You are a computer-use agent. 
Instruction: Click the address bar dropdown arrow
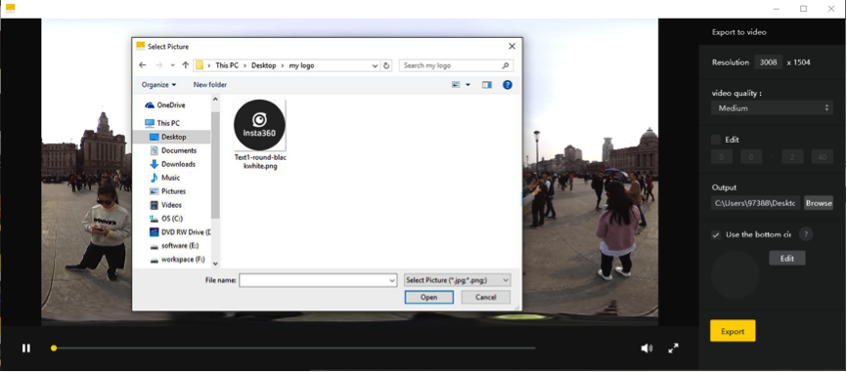[x=375, y=65]
